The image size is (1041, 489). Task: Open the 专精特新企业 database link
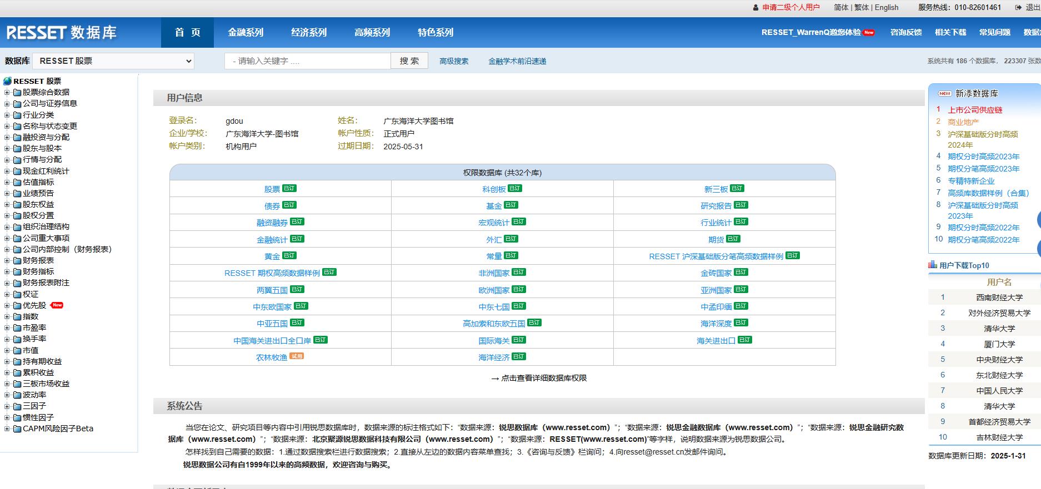pos(971,181)
